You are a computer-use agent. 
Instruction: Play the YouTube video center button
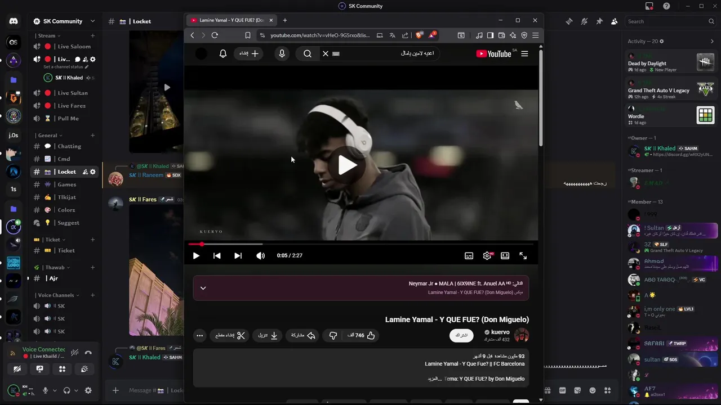click(348, 165)
